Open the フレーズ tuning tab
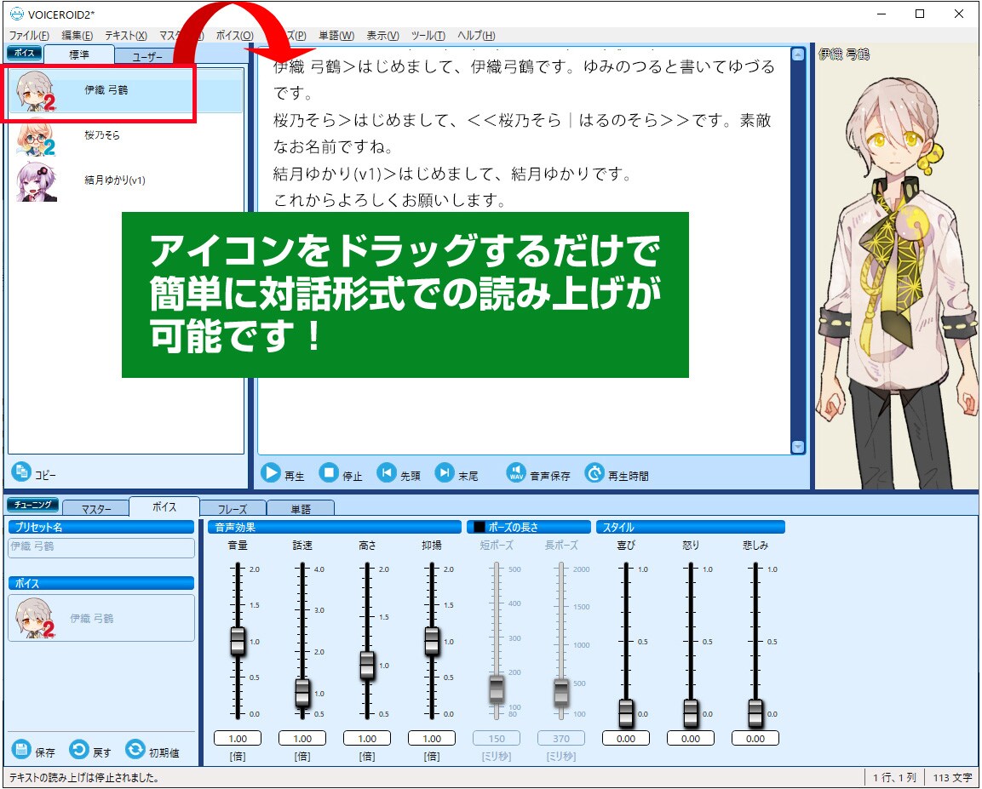This screenshot has height=789, width=982. tap(233, 509)
